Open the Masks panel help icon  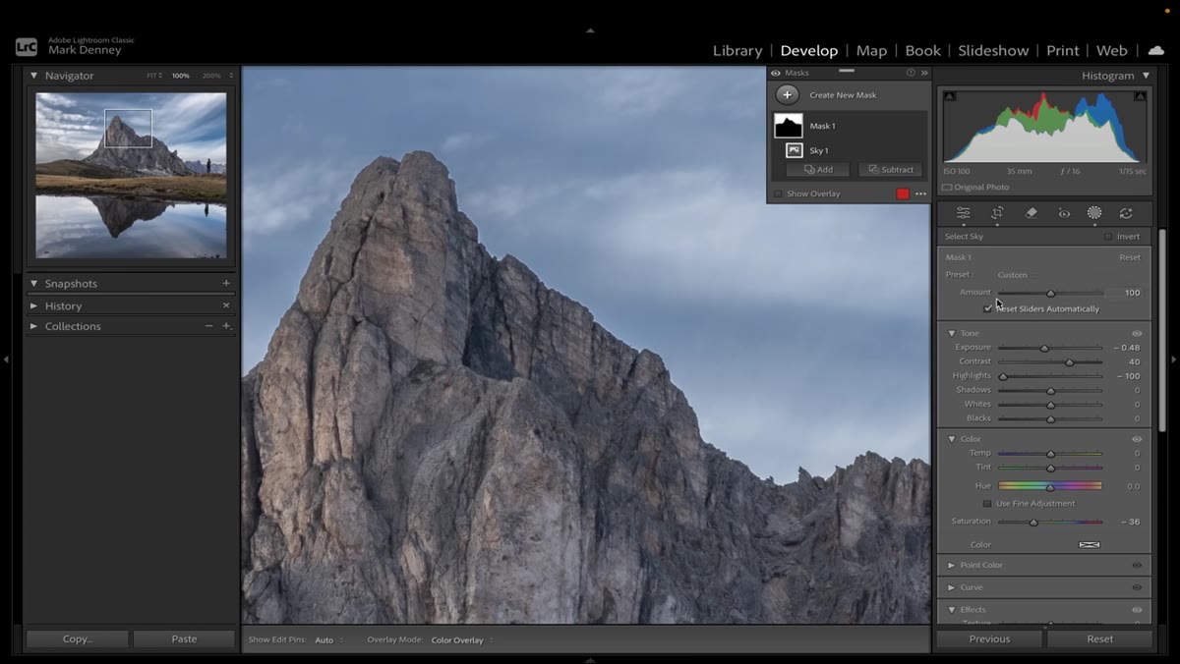pyautogui.click(x=911, y=73)
